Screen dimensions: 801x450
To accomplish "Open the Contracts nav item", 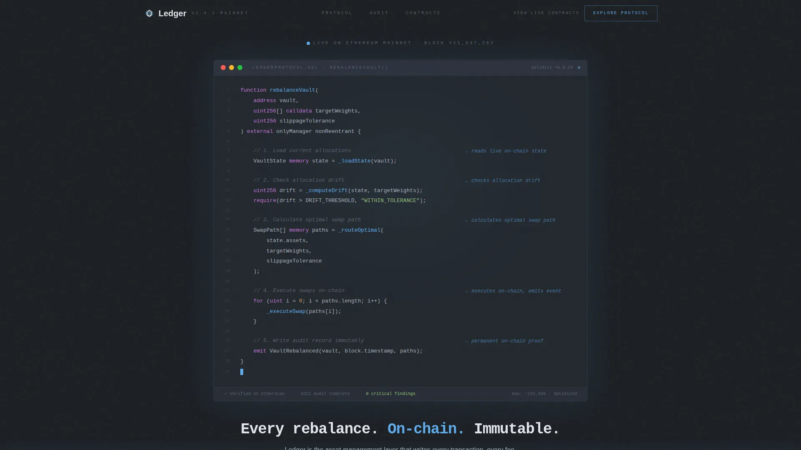I will 423,13.
